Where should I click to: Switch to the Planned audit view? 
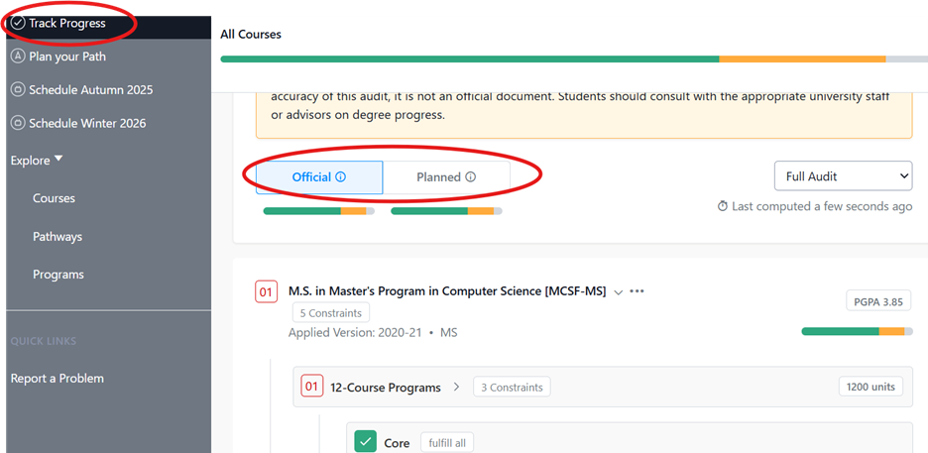[438, 177]
